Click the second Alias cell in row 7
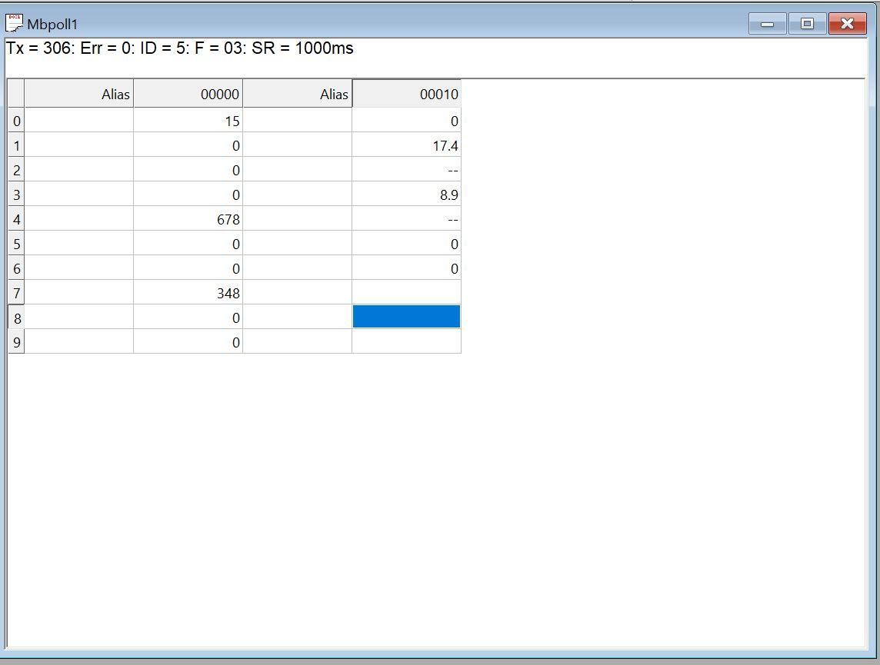The image size is (880, 665). (x=298, y=293)
